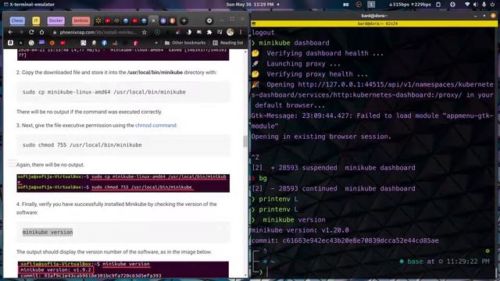Open the first bookmark in the bar
The image size is (500, 281).
pos(10,43)
